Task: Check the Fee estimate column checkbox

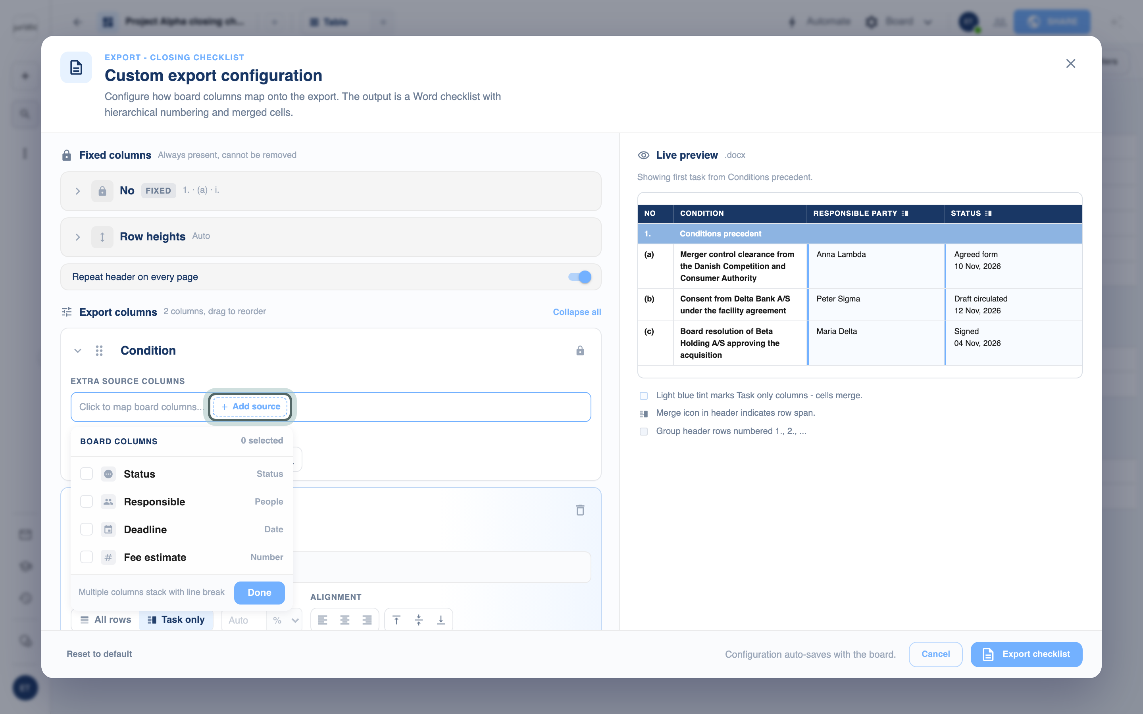Action: [87, 557]
